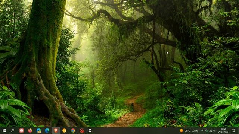Click the 25°C Sunny weather text

(192, 131)
